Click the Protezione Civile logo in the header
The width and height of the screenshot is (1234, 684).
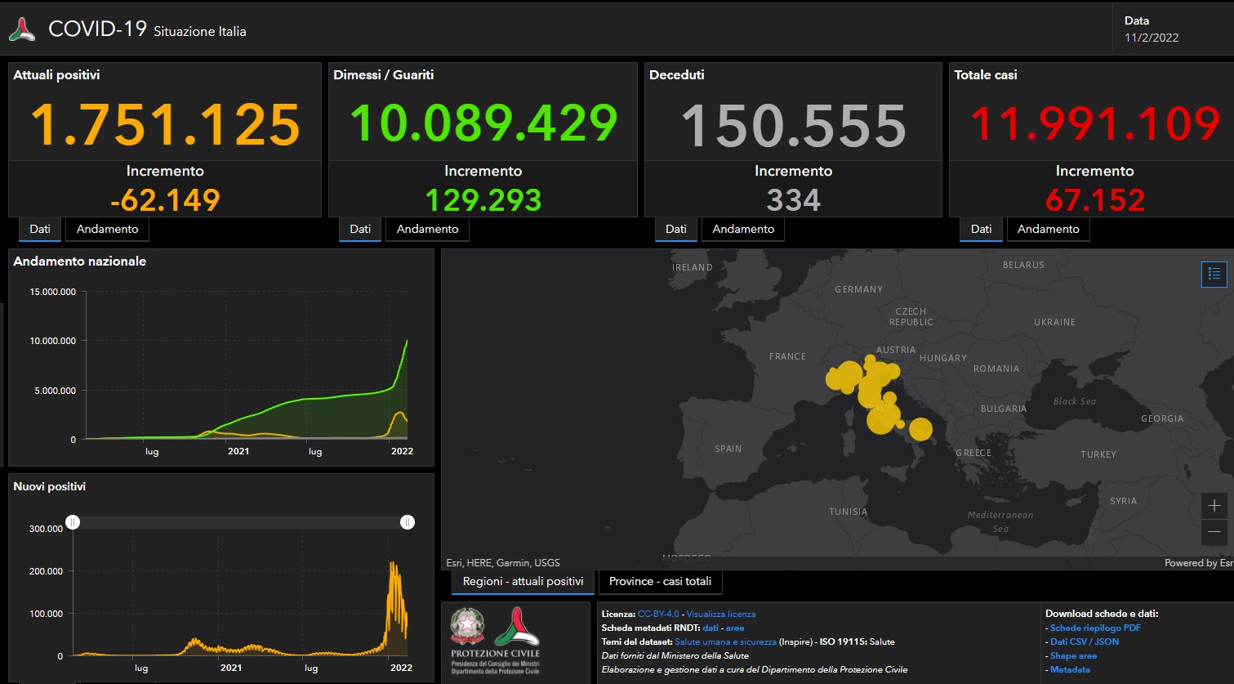coord(22,30)
